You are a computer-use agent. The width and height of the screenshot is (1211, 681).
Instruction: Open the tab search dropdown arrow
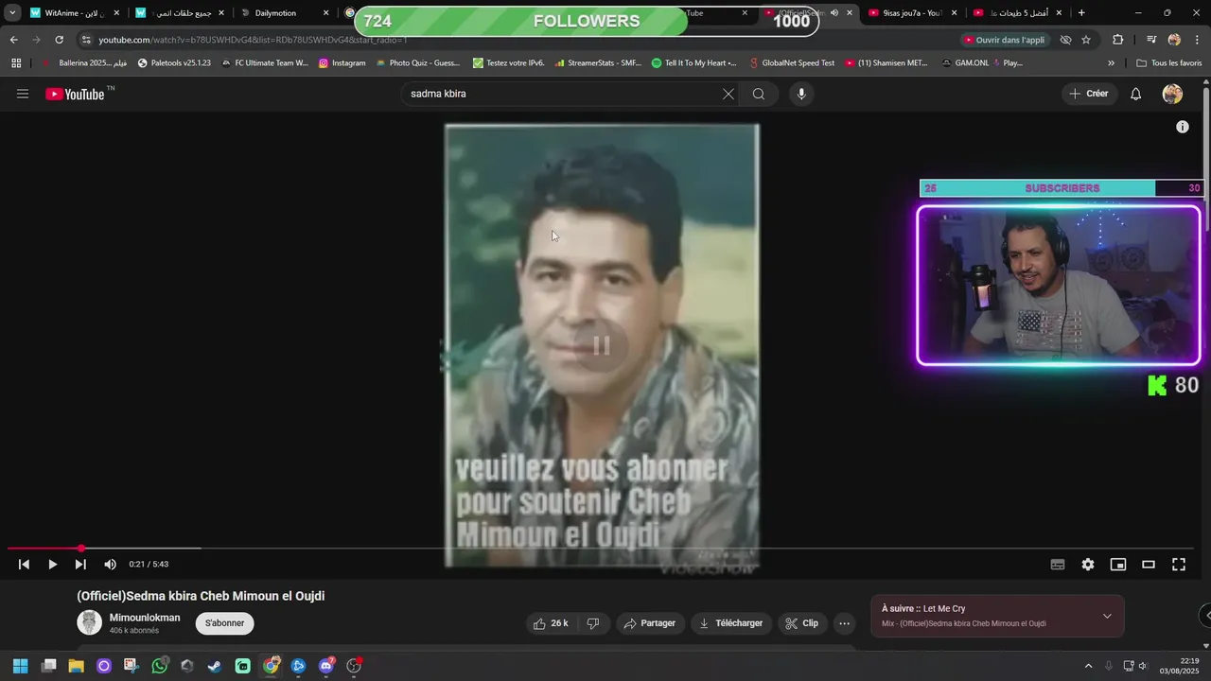[12, 13]
